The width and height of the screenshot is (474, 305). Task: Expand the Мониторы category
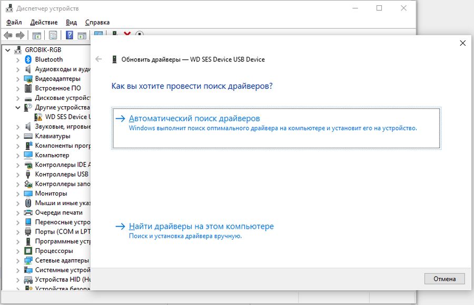point(18,194)
